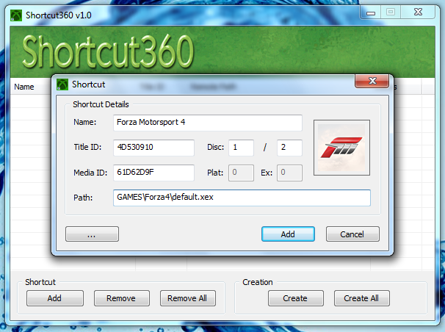445x332 pixels.
Task: Click the Name field containing Forza Motorsport 4
Action: pyautogui.click(x=208, y=123)
